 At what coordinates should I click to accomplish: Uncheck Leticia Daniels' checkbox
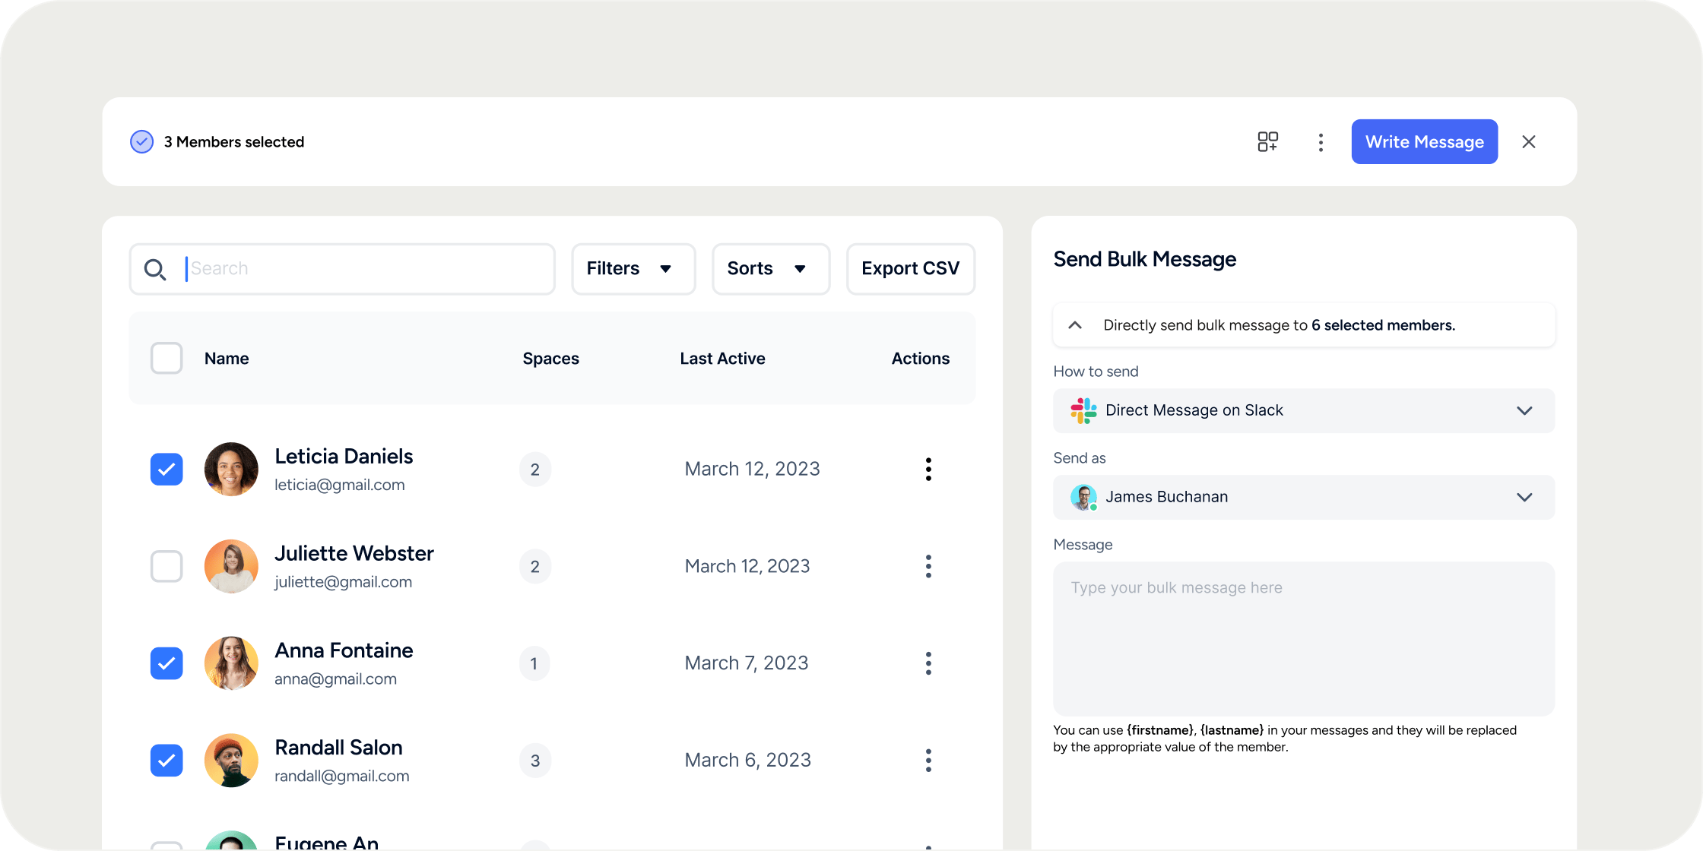[166, 470]
